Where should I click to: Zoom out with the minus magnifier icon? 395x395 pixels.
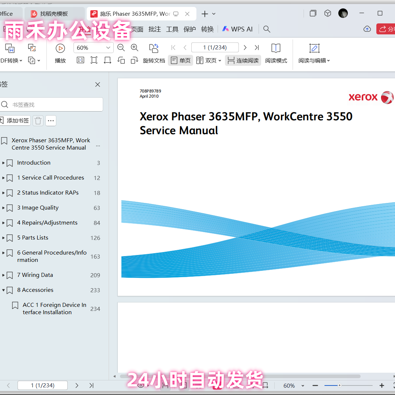(x=121, y=48)
